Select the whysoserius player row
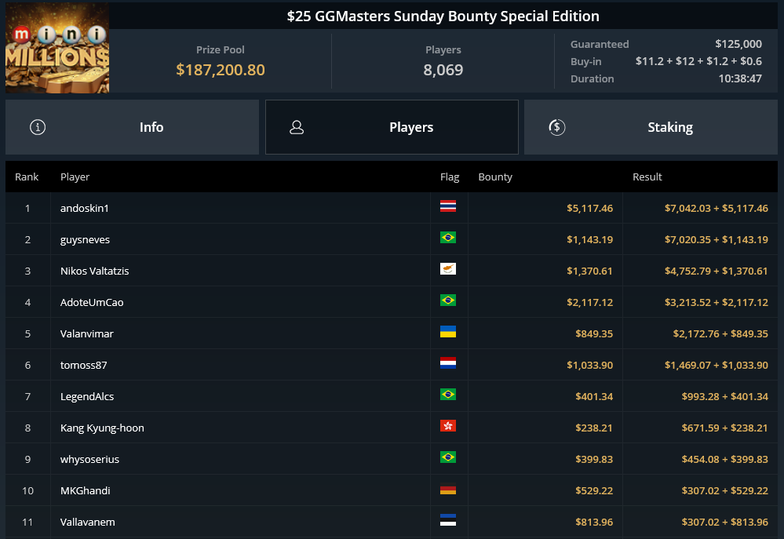The height and width of the screenshot is (539, 784). click(392, 459)
